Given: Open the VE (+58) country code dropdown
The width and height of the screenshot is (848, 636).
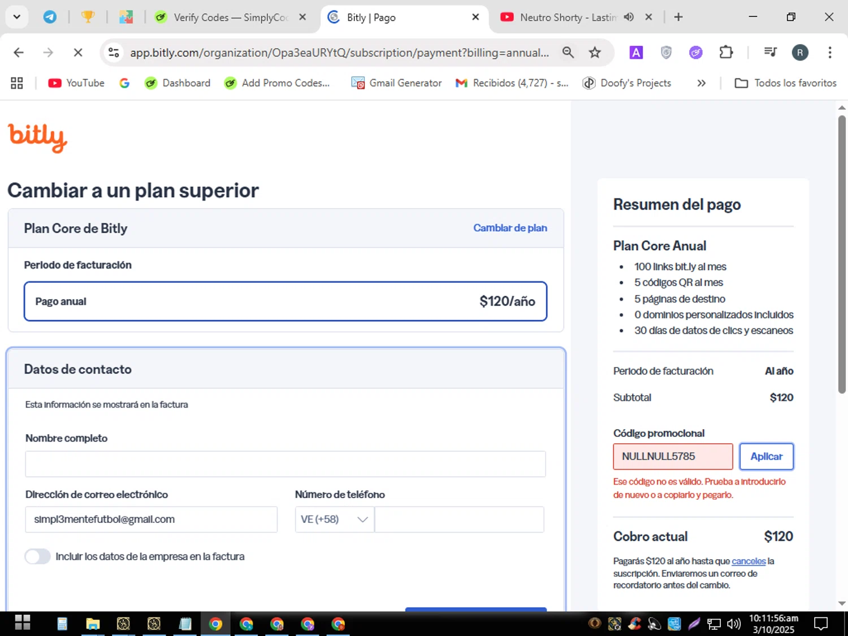Looking at the screenshot, I should (334, 520).
